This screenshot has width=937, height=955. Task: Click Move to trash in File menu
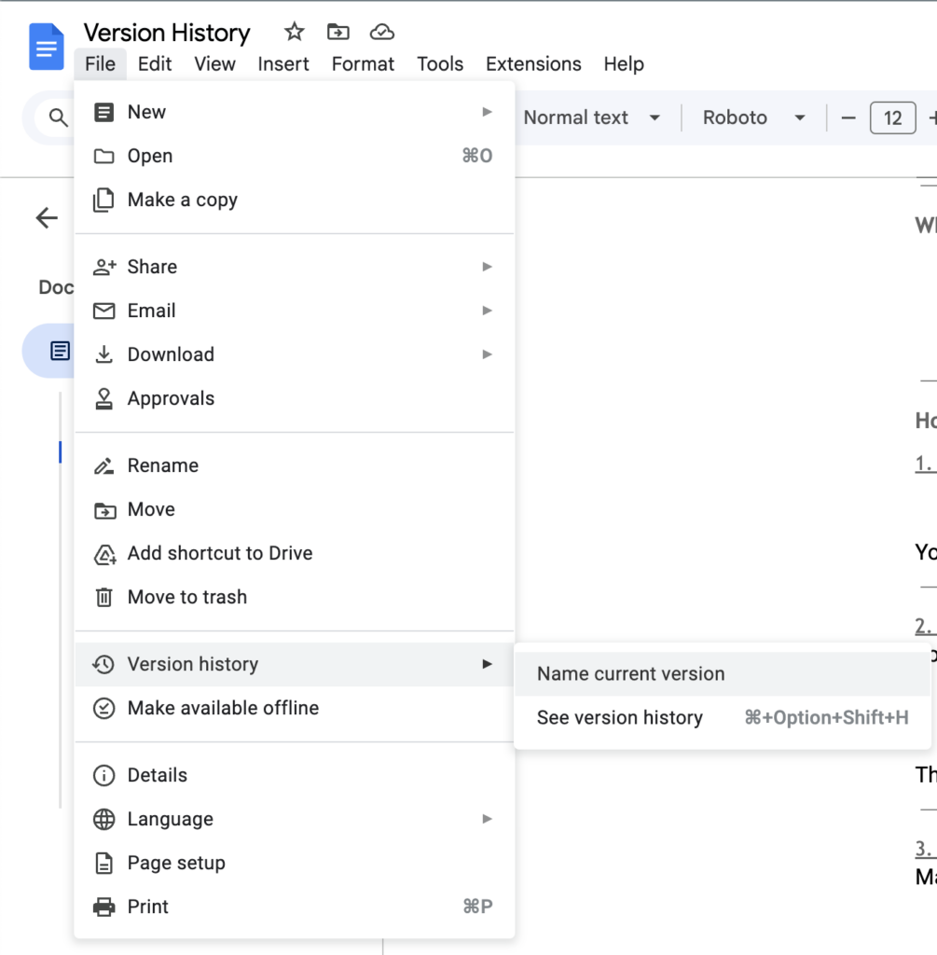pos(186,597)
